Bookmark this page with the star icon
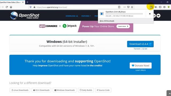171x96 pixels. (x=132, y=7)
